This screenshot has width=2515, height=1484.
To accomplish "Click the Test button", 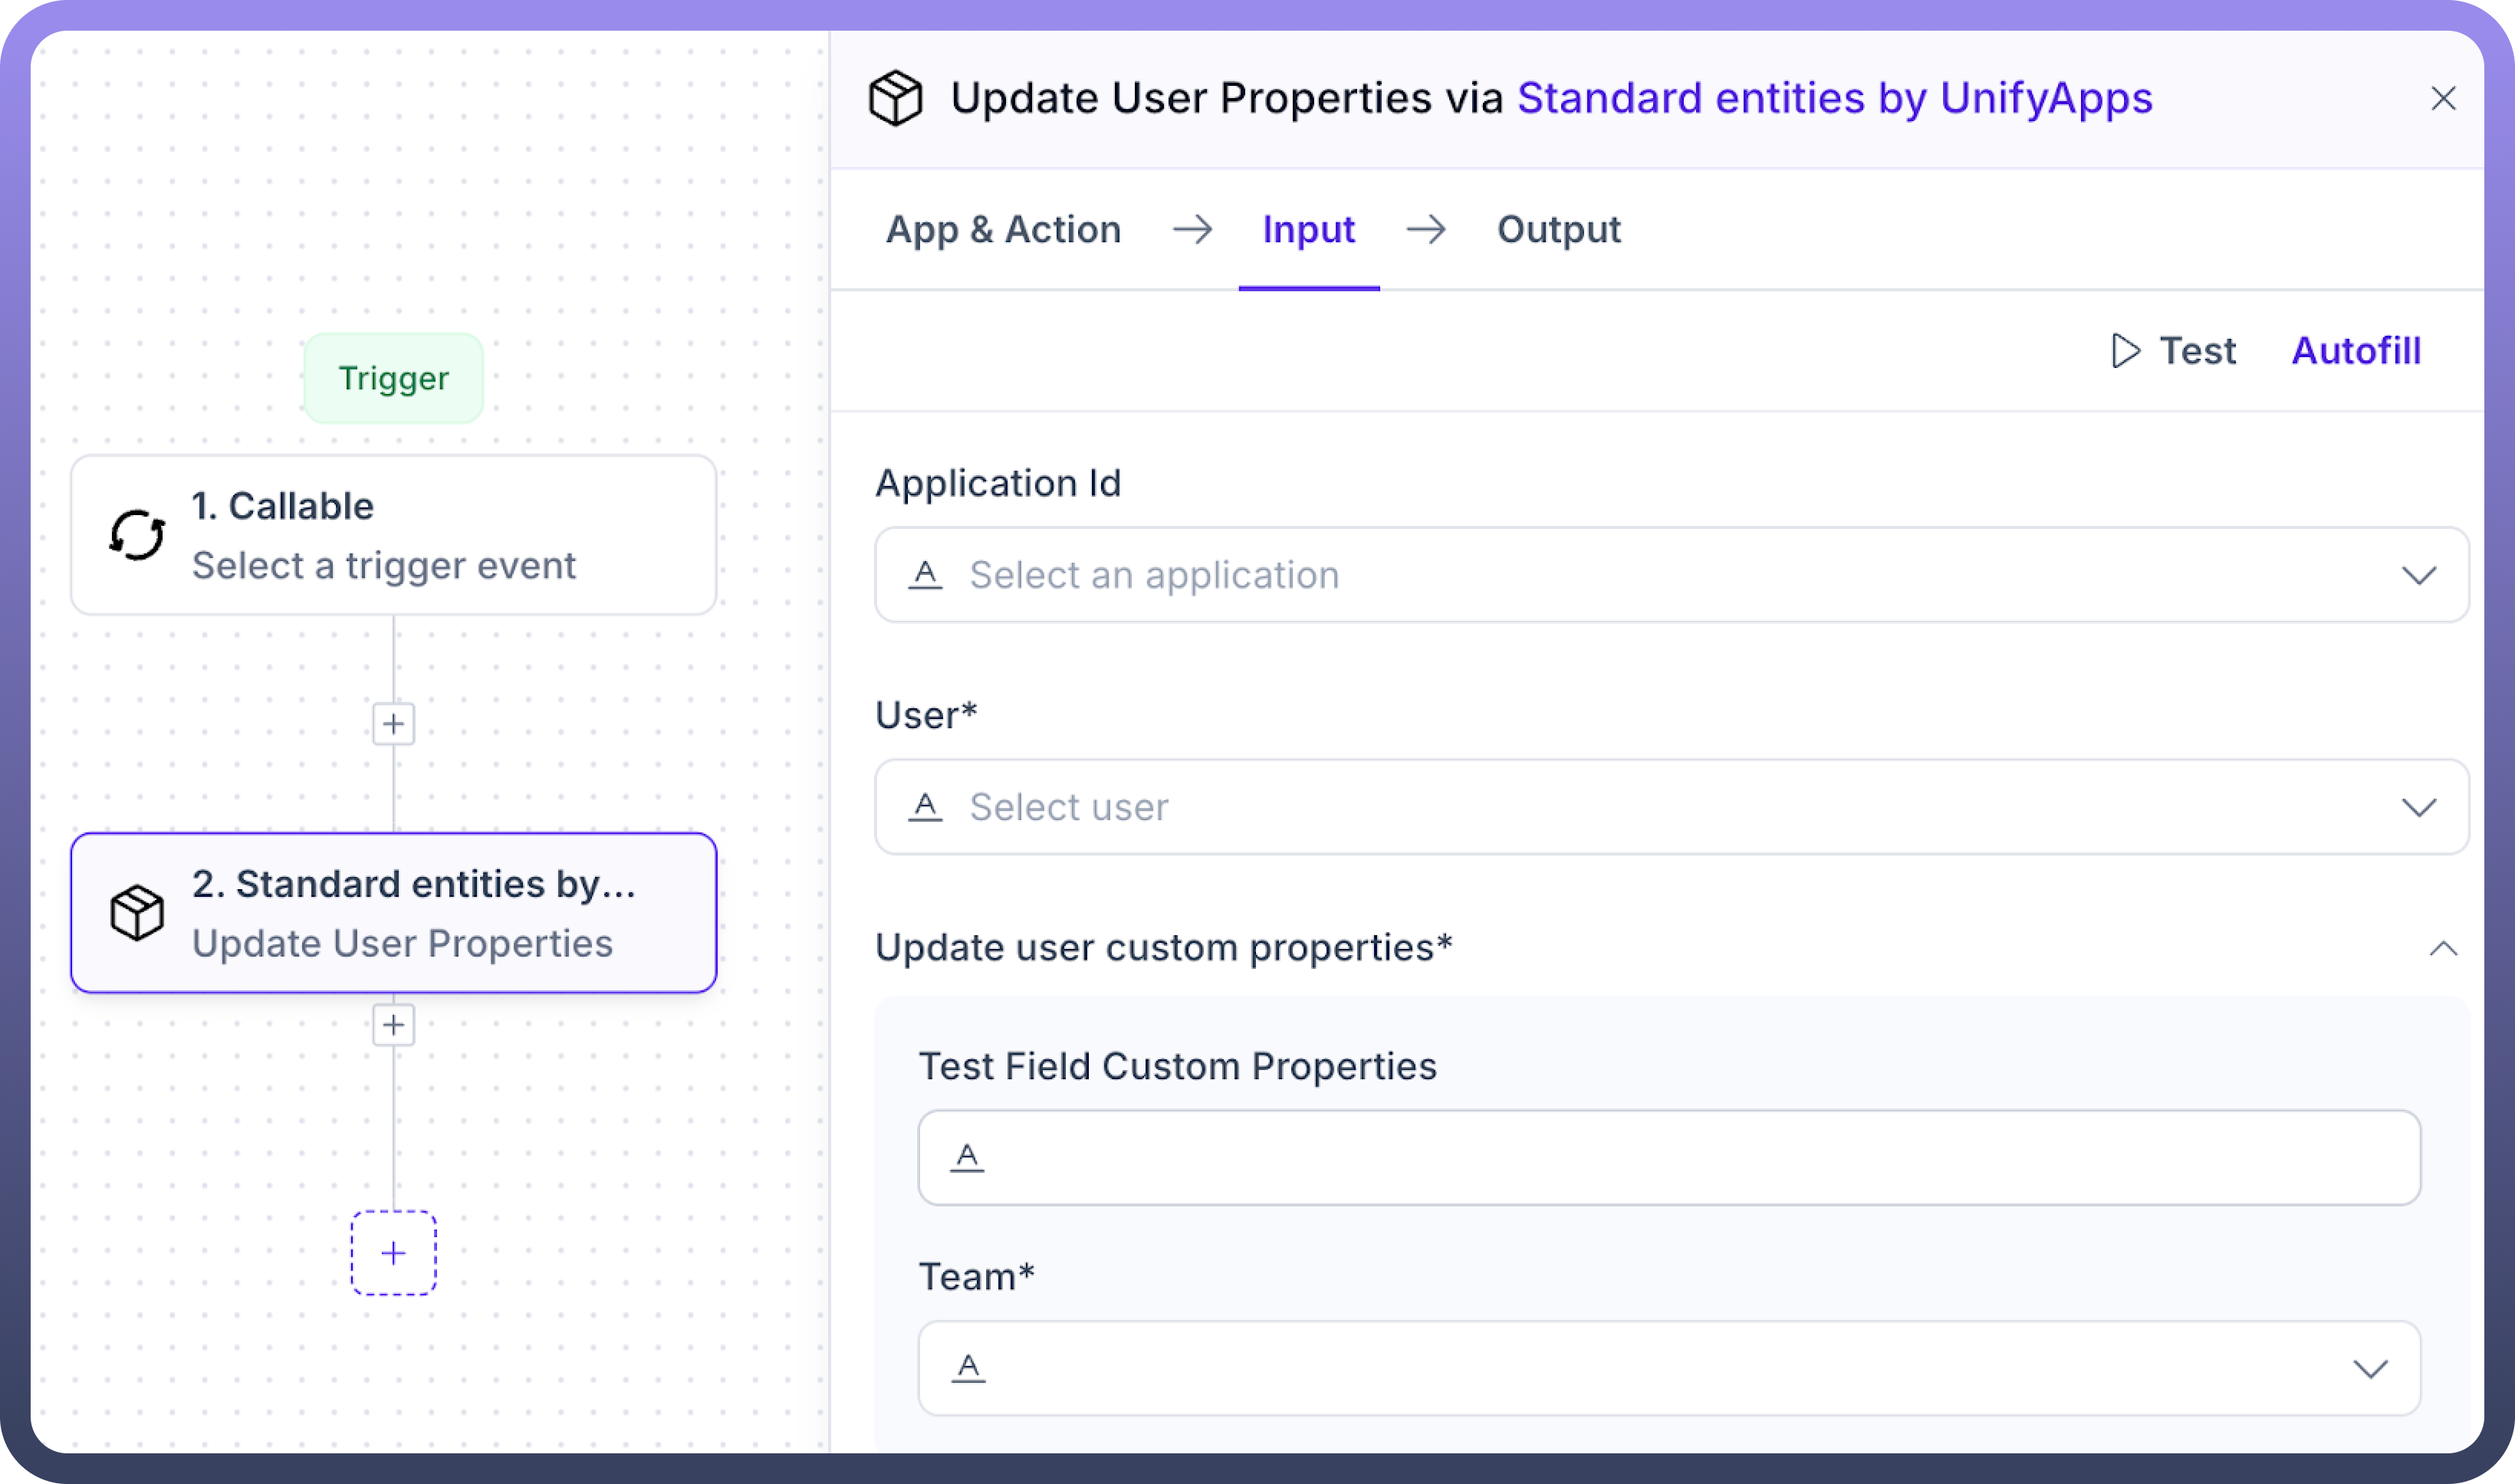I will [2174, 351].
